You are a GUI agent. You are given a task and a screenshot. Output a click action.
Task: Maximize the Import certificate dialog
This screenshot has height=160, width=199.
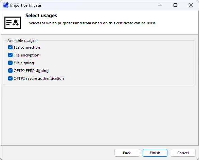[175, 5]
